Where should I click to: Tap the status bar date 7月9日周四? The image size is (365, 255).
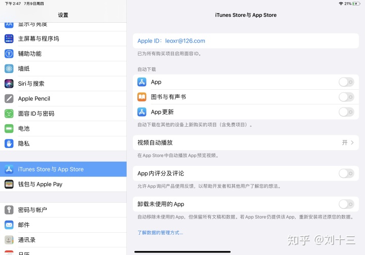tap(34, 4)
